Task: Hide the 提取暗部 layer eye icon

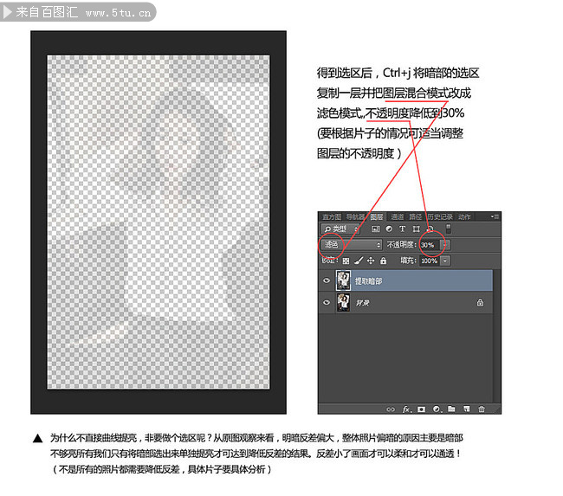Action: tap(327, 280)
